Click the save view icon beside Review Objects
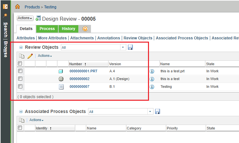Image resolution: width=239 pixels, height=143 pixels. pos(131,47)
